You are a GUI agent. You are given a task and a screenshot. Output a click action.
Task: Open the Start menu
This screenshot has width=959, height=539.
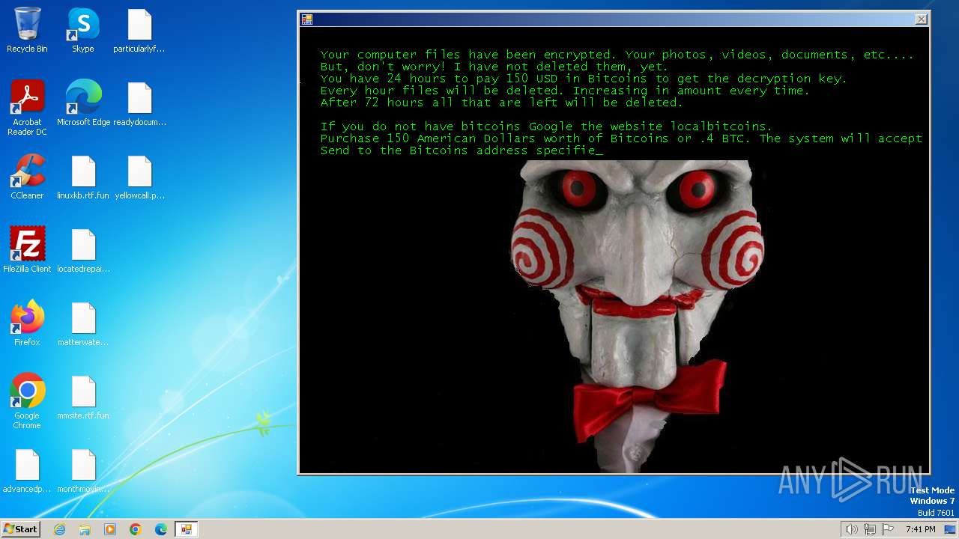(x=21, y=529)
